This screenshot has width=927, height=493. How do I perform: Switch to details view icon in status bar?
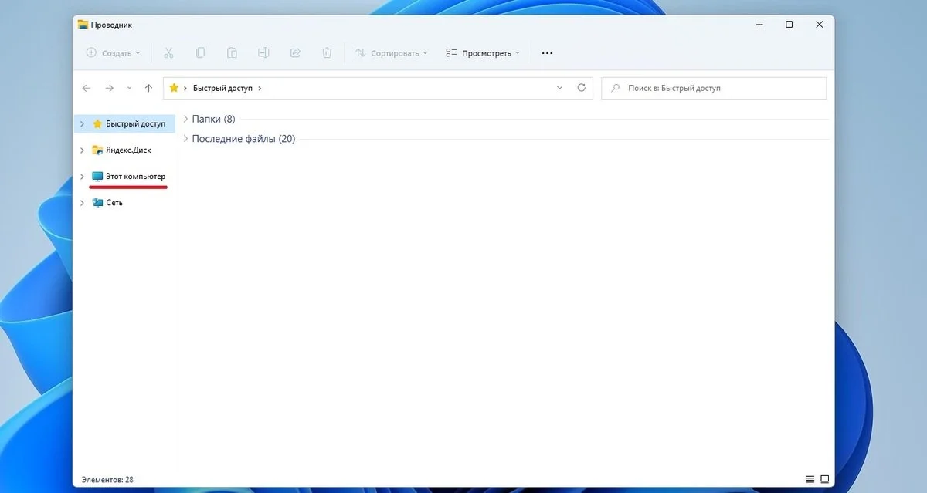(x=810, y=479)
